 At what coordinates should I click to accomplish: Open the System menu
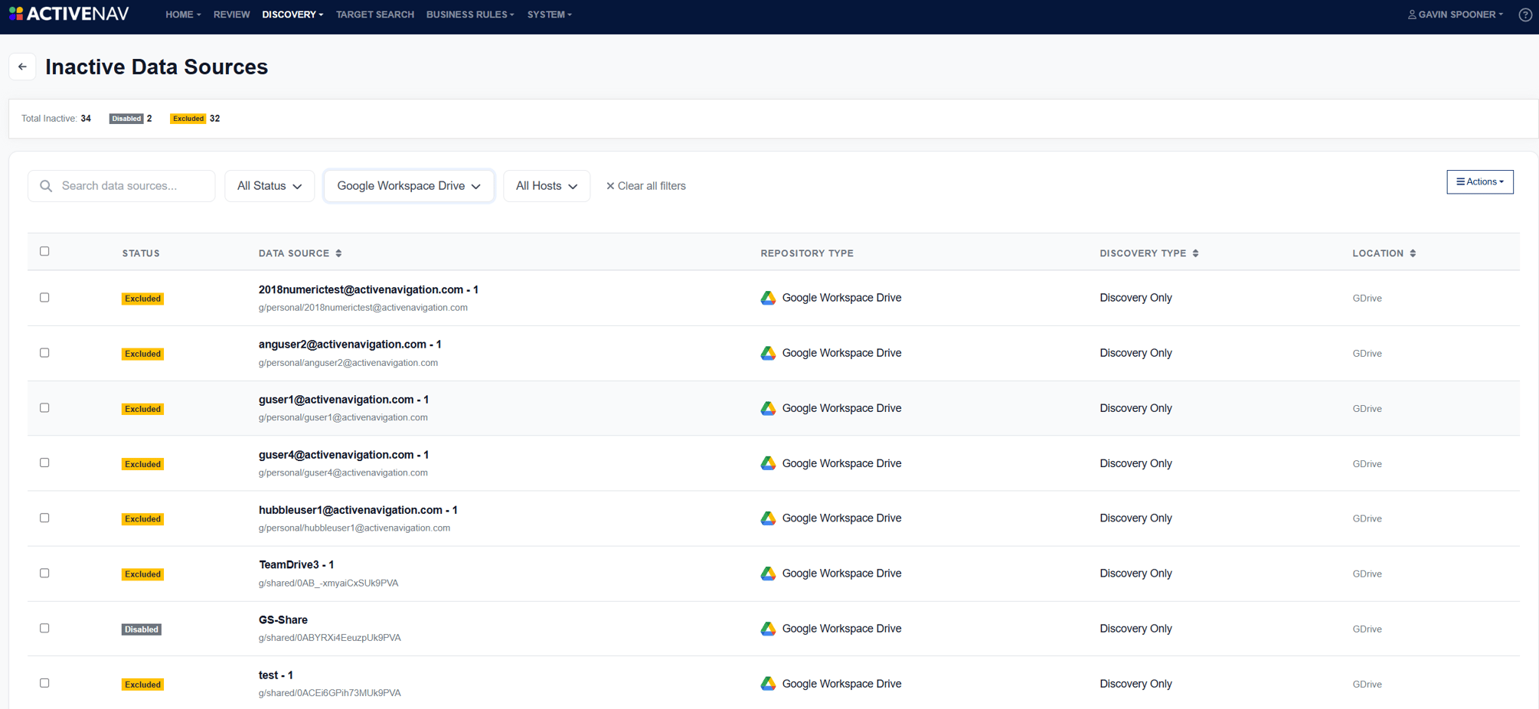[x=549, y=15]
